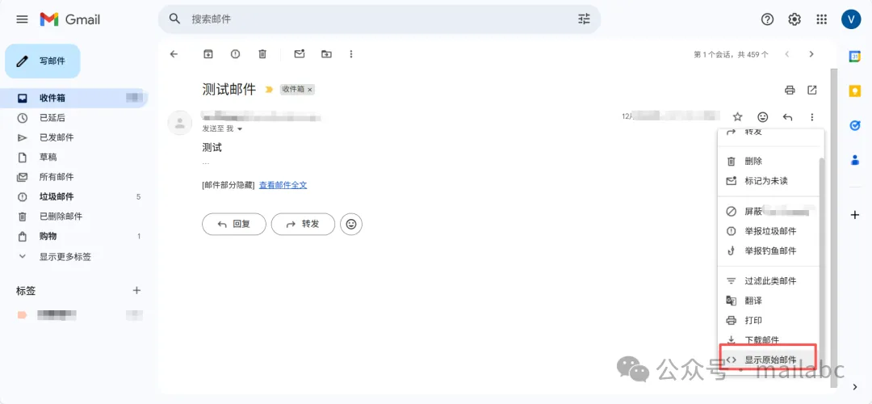Image resolution: width=872 pixels, height=404 pixels.
Task: Archive this email using the toolbar icon
Action: coord(208,54)
